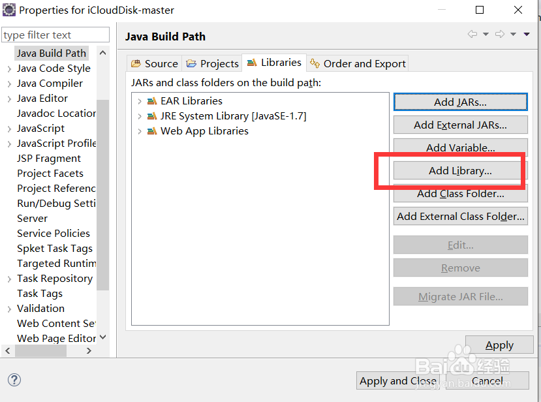Click the EAR Libraries icon
This screenshot has height=402, width=541.
[x=152, y=101]
